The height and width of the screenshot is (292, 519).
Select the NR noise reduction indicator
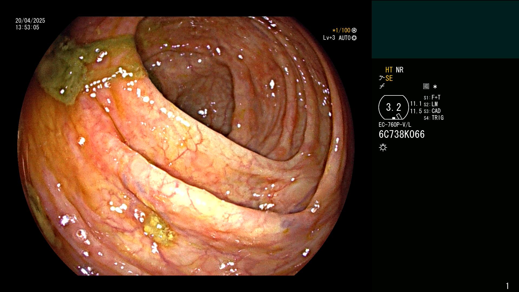point(400,70)
